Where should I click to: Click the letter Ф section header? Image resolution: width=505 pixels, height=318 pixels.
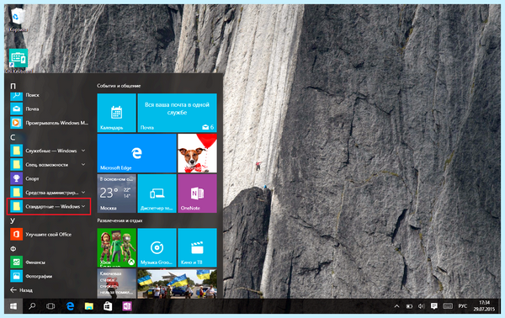[13, 248]
